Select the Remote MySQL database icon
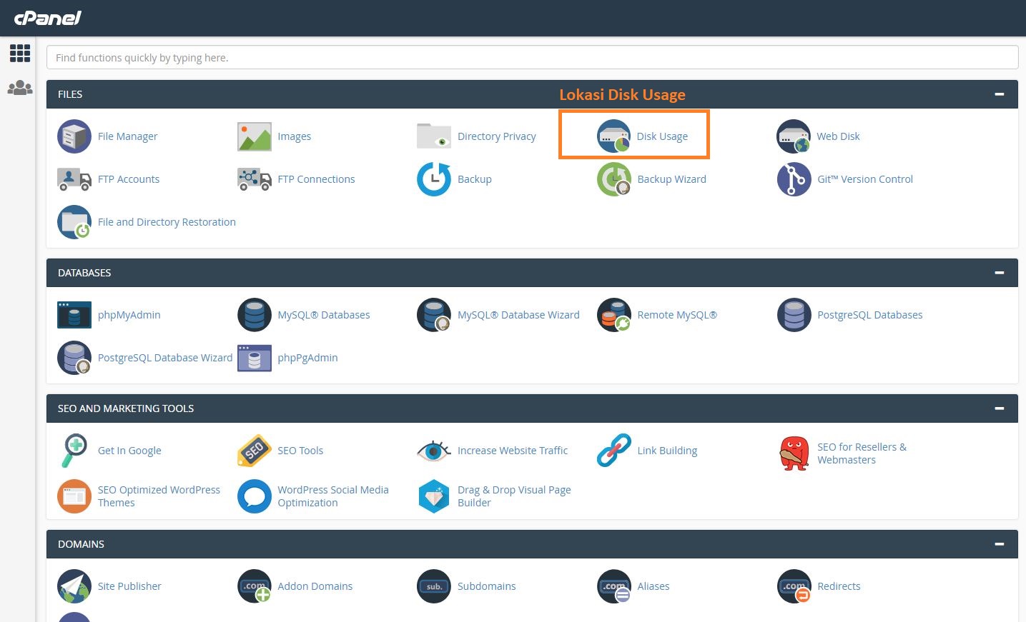The image size is (1026, 622). (x=613, y=314)
